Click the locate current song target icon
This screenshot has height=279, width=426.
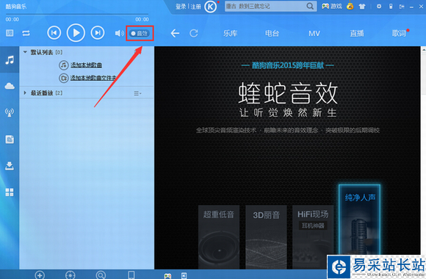(70, 275)
